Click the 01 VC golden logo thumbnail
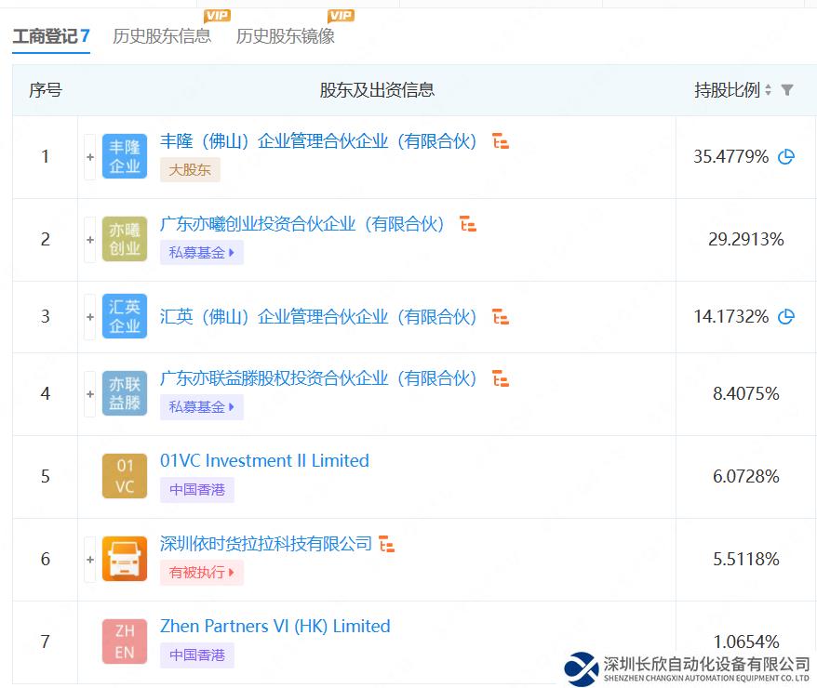Viewport: 817px width, 688px height. (x=125, y=476)
